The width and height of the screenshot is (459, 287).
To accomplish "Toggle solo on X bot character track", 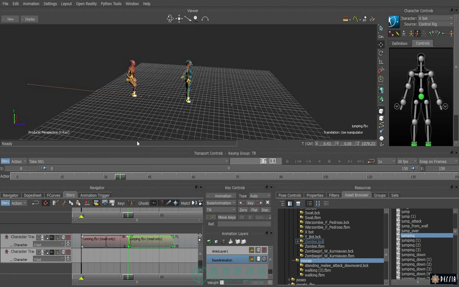I will point(63,237).
